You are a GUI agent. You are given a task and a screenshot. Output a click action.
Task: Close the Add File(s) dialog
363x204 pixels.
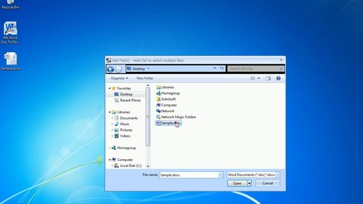click(x=281, y=60)
